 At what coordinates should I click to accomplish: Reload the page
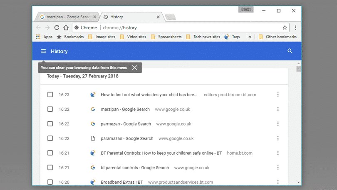tap(57, 27)
